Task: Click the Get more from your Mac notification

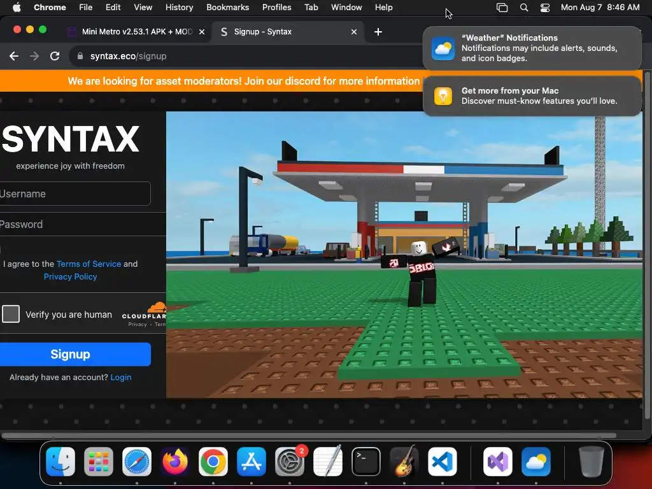Action: [x=532, y=96]
